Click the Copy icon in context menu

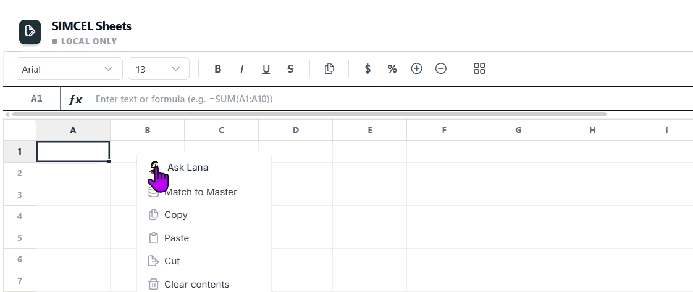(153, 215)
